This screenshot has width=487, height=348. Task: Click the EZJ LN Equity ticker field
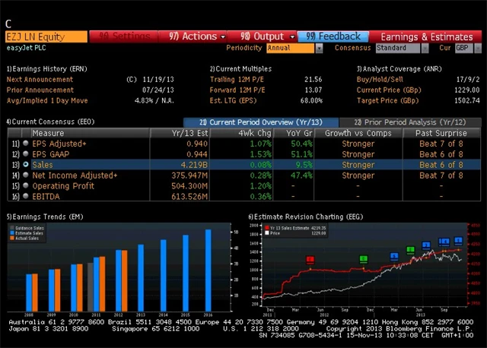coord(44,36)
